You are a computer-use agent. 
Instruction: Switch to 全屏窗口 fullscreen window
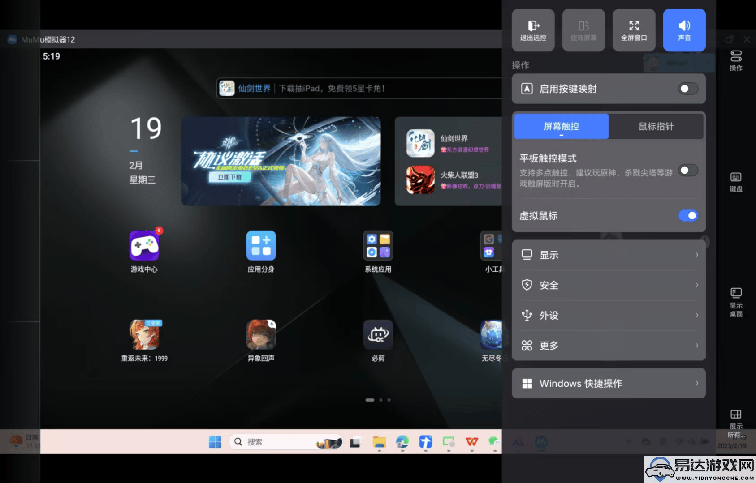[634, 30]
